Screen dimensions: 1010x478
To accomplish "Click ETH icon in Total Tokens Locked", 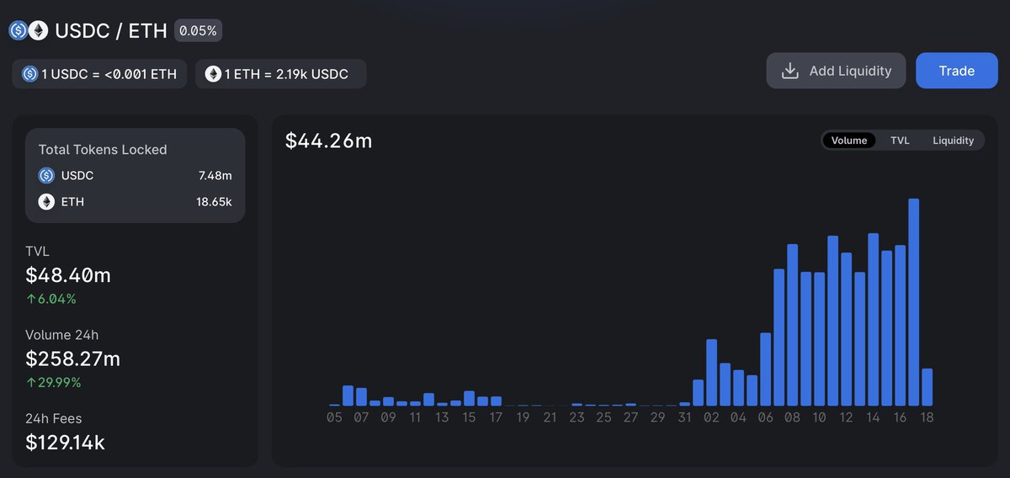I will (x=46, y=201).
